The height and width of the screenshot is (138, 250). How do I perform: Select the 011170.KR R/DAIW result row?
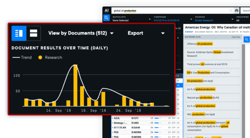(x=147, y=127)
